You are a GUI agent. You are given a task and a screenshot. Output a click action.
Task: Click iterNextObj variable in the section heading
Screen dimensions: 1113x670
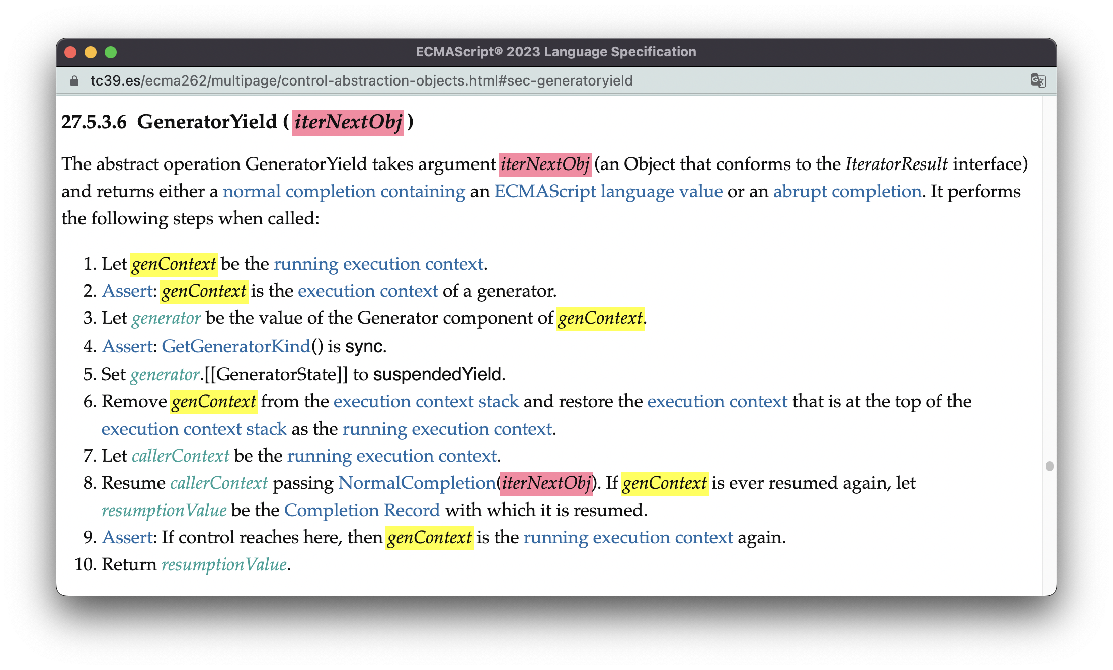point(348,122)
